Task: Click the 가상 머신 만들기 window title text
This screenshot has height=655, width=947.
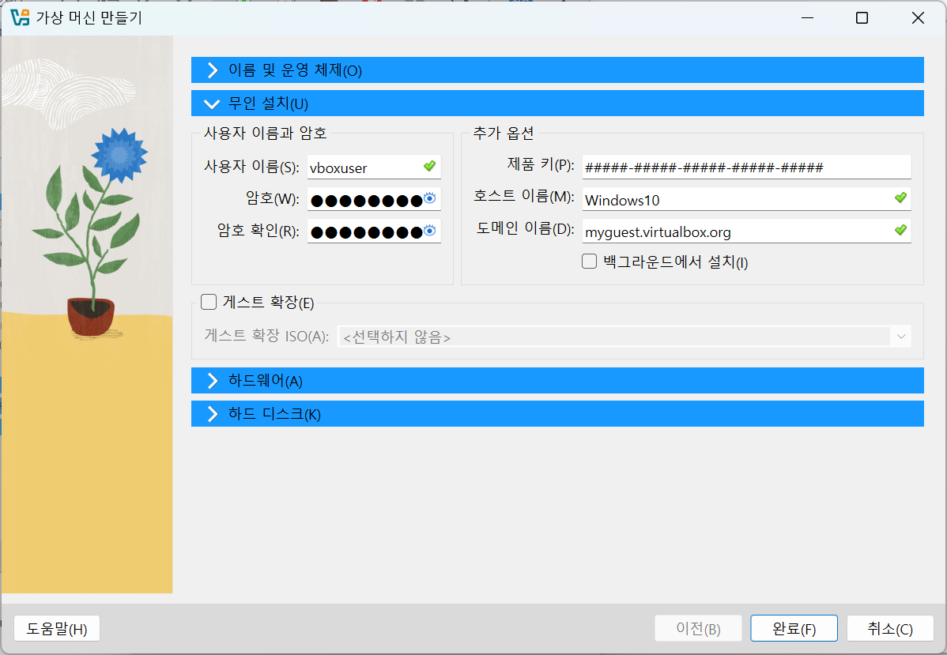Action: (89, 17)
